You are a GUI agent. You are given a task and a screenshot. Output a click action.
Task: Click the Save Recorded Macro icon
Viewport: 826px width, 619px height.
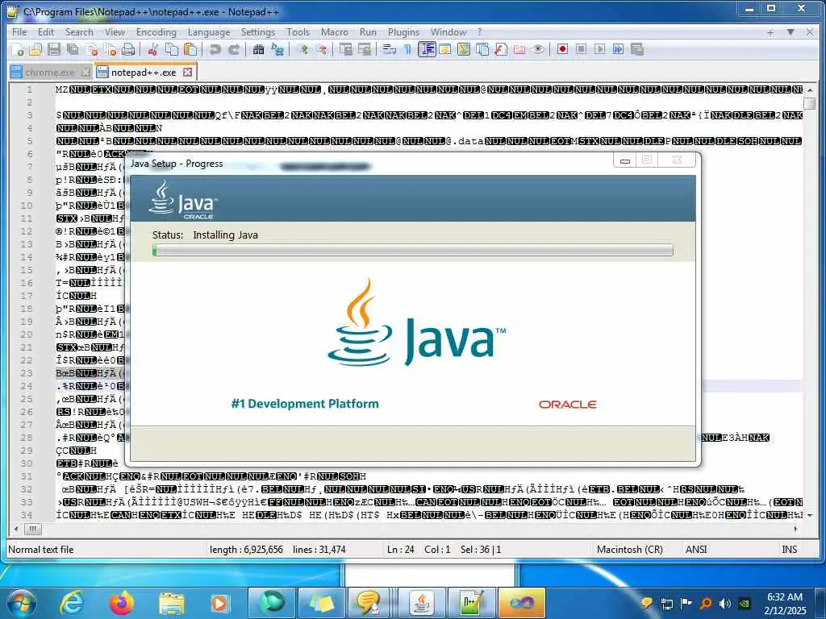[637, 49]
